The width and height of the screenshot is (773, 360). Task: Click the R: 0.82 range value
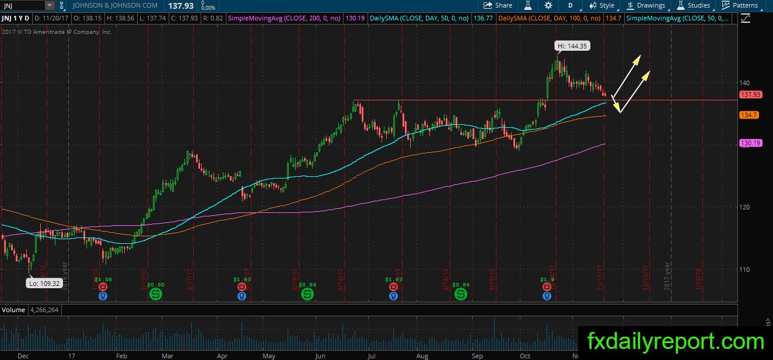point(212,19)
